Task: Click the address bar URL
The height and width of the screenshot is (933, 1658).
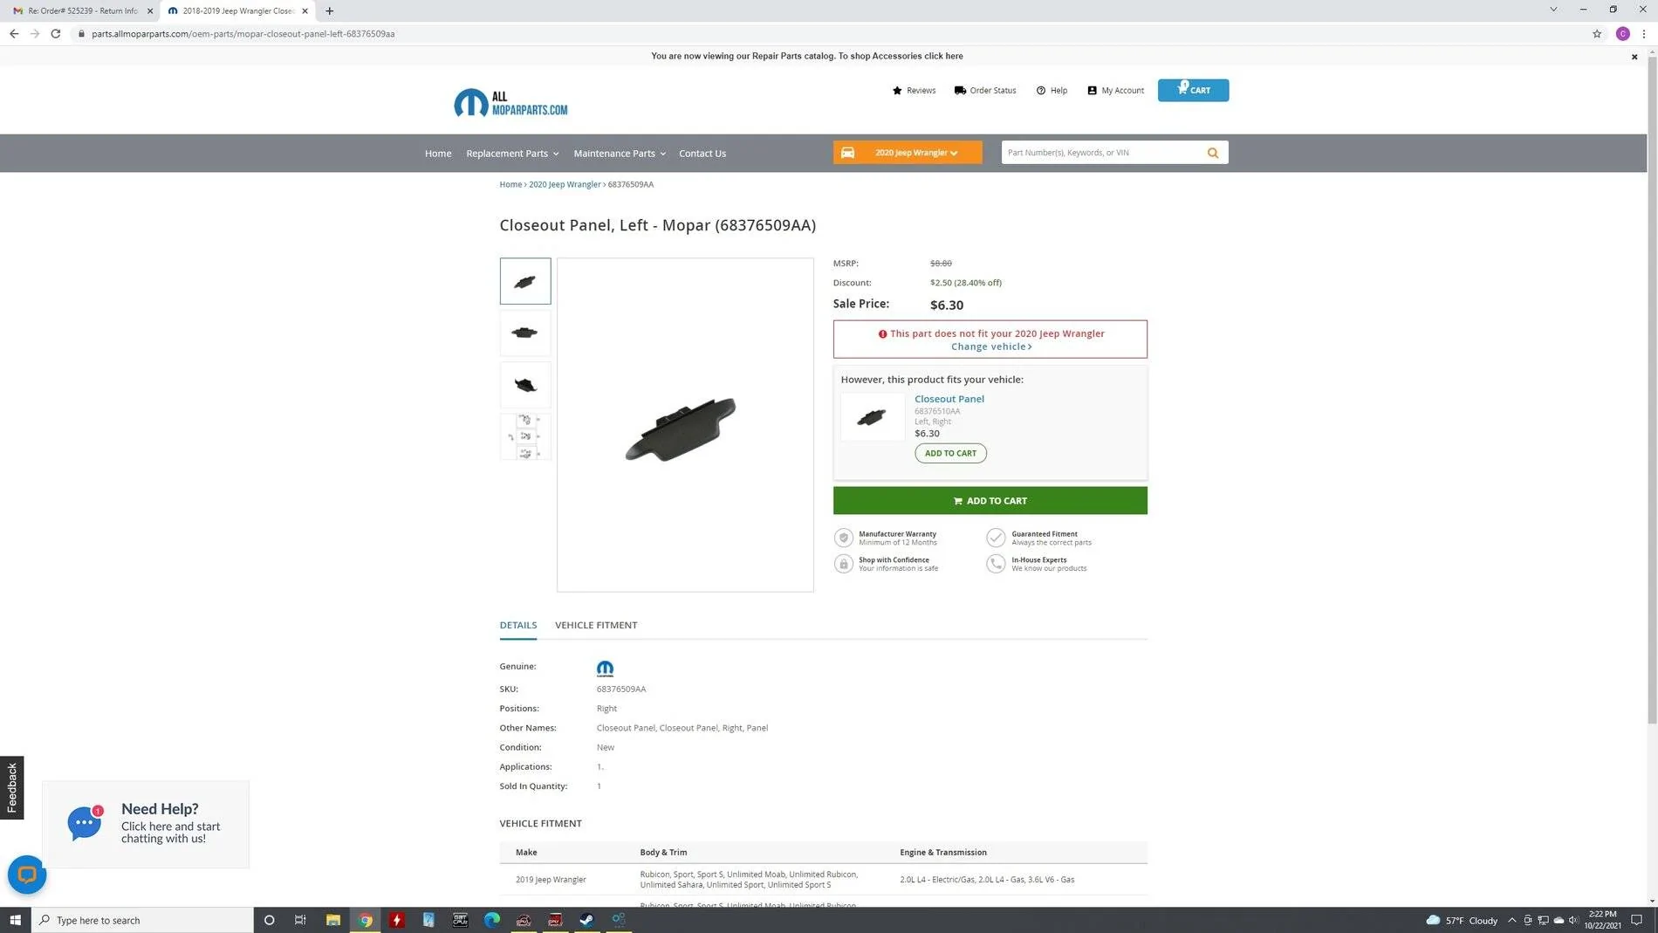Action: pos(243,34)
